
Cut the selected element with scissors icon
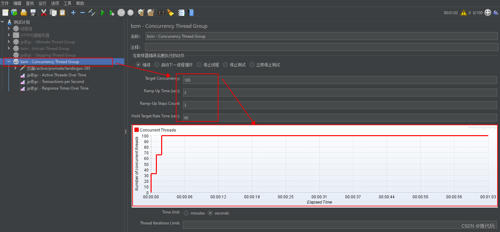[44, 13]
